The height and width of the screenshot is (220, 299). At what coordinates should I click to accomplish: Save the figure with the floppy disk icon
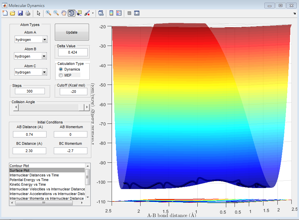coord(20,13)
